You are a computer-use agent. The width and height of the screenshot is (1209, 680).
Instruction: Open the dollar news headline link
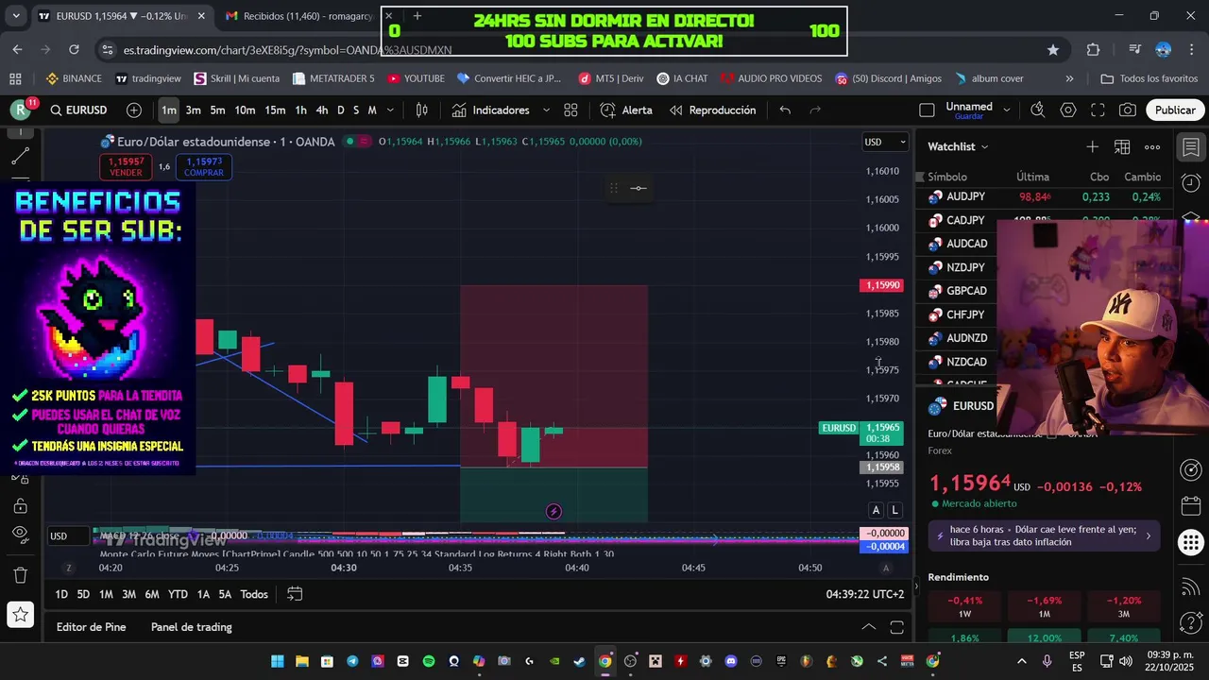pyautogui.click(x=1046, y=535)
